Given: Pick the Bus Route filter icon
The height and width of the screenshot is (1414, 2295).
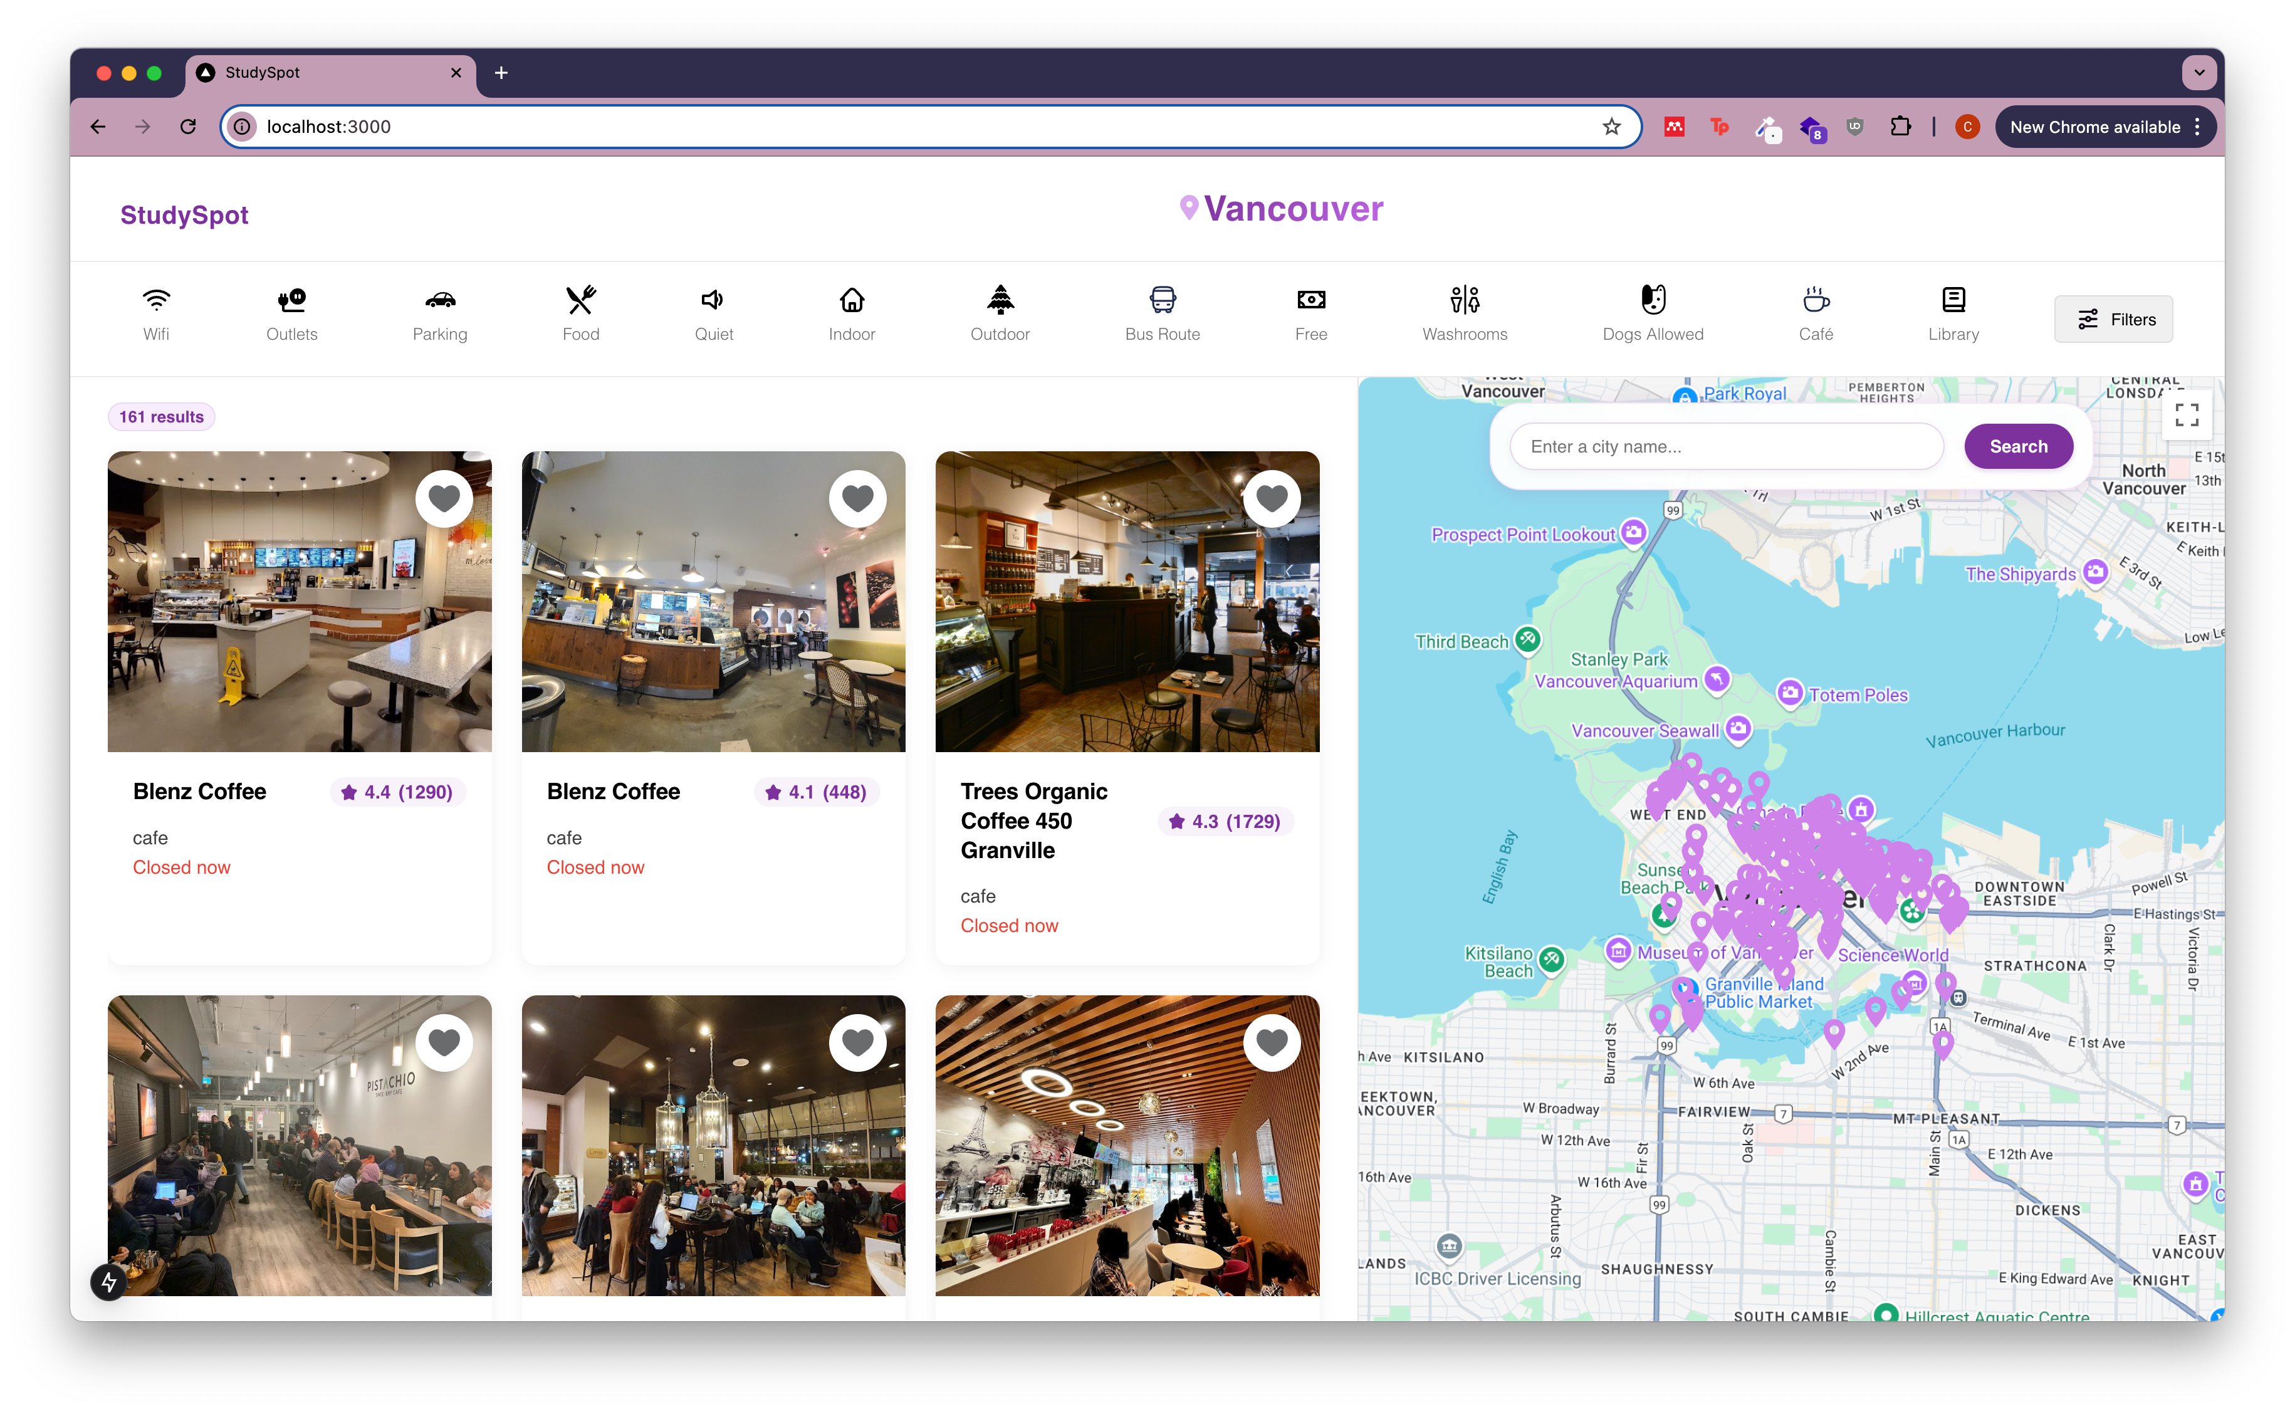Looking at the screenshot, I should (x=1162, y=300).
